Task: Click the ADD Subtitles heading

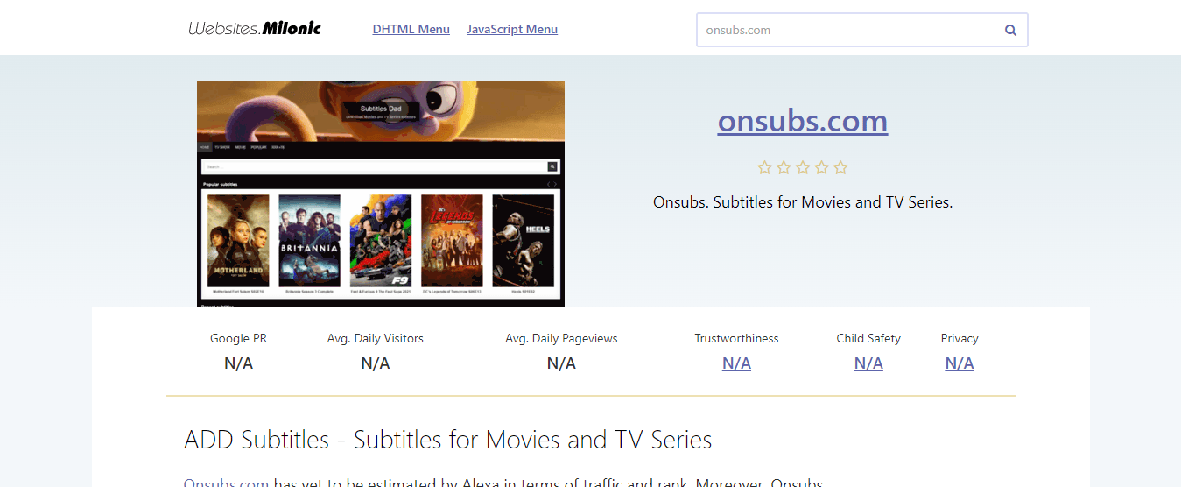Action: [x=448, y=440]
